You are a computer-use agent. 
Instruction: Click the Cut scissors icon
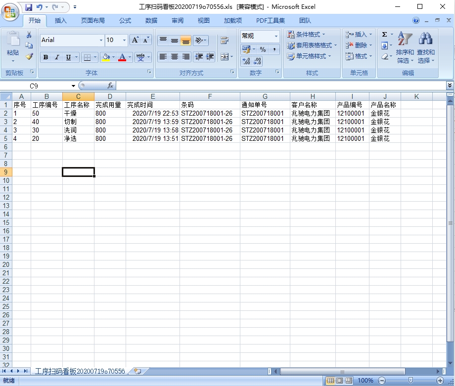[29, 35]
